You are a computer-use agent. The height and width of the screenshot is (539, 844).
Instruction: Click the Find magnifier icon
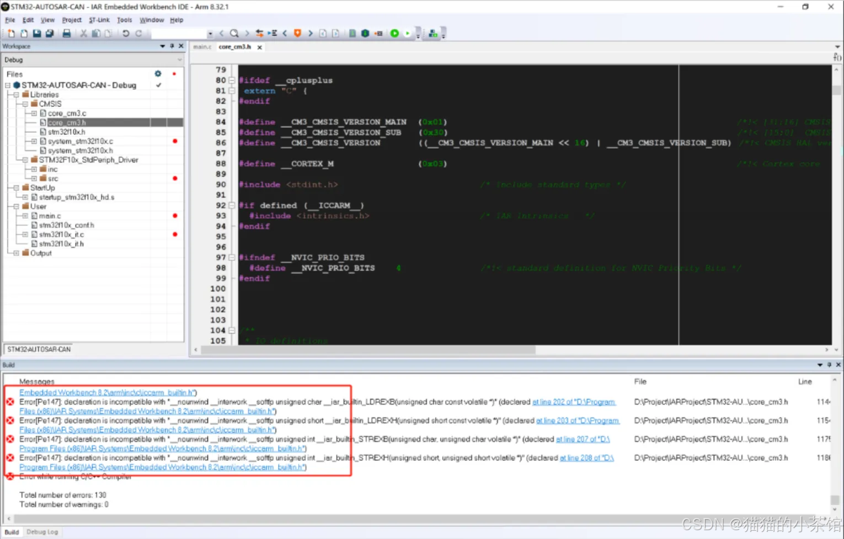point(234,34)
